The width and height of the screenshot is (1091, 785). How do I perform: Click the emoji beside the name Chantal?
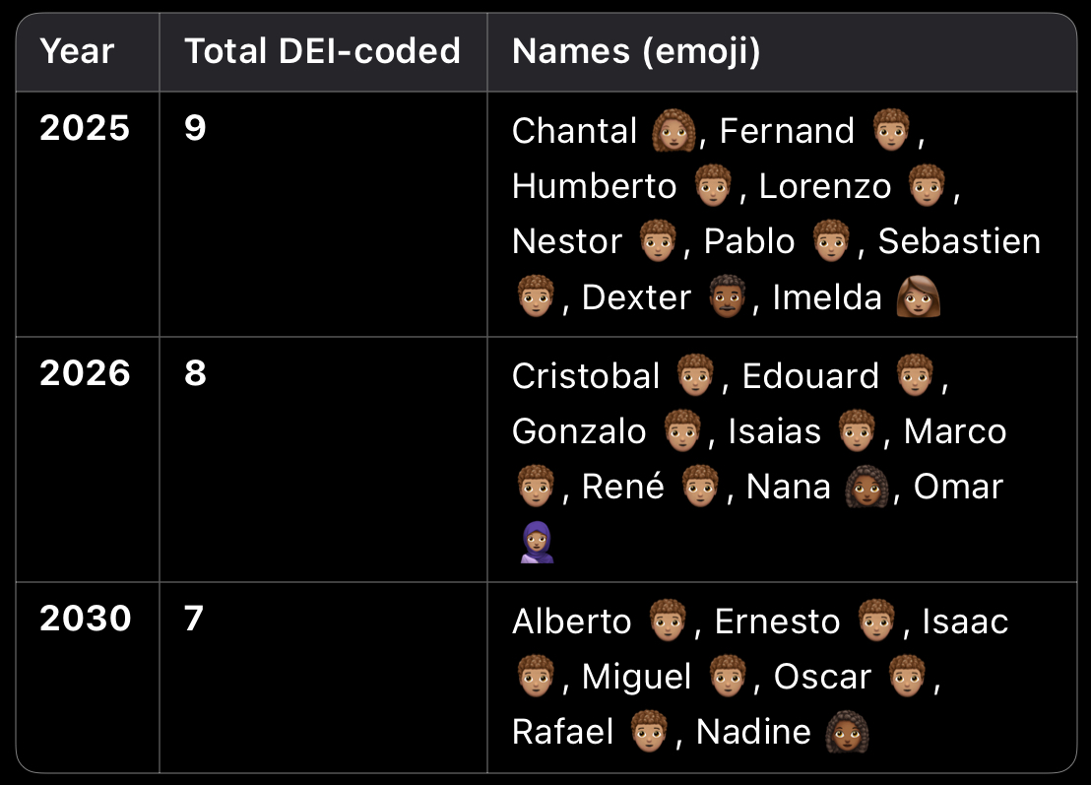[674, 130]
